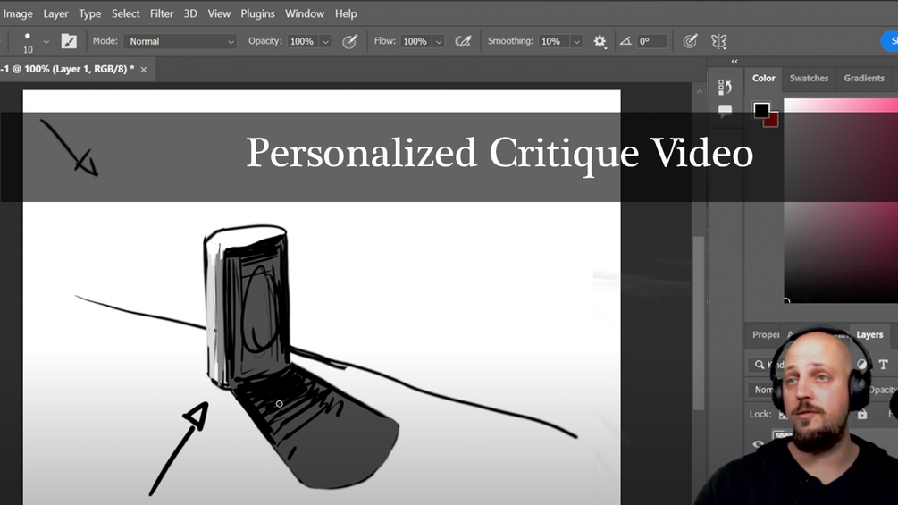Open the Plugins menu

pyautogui.click(x=257, y=13)
